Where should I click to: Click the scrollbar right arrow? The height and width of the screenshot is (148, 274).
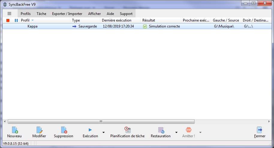269,121
